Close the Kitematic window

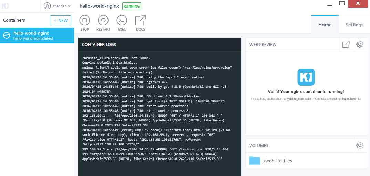pos(358,3)
